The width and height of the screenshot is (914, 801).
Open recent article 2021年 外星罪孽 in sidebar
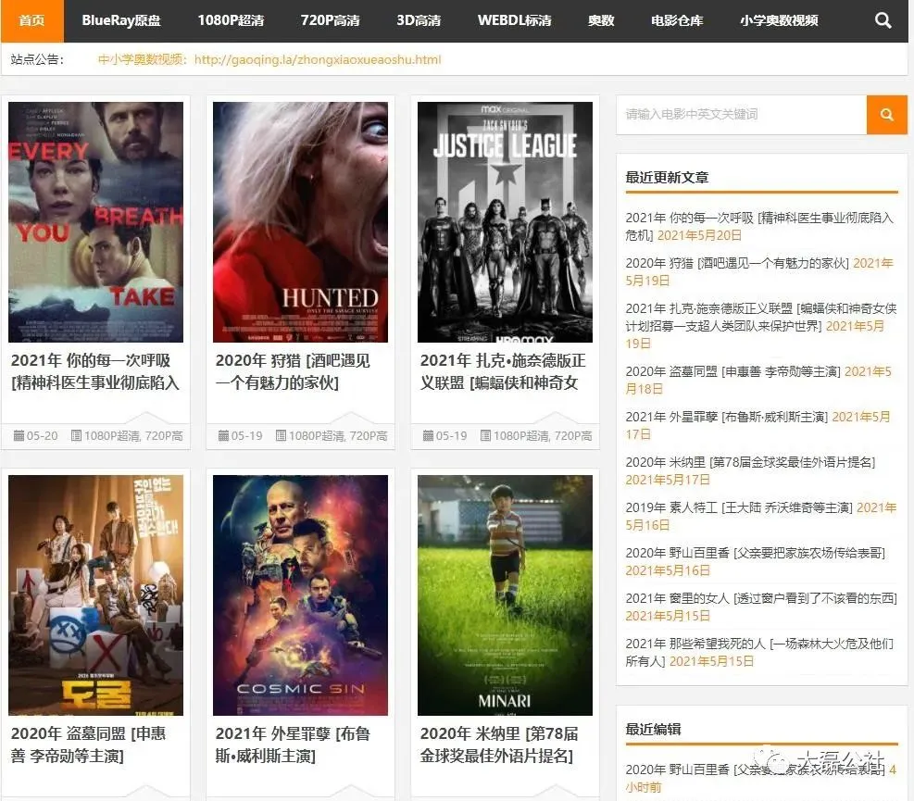click(726, 417)
